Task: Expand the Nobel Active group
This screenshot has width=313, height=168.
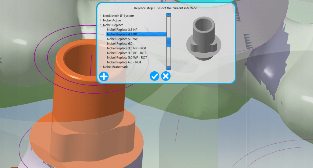Action: (101, 20)
